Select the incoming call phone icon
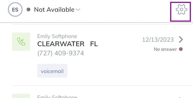This screenshot has height=98, width=193. click(21, 42)
